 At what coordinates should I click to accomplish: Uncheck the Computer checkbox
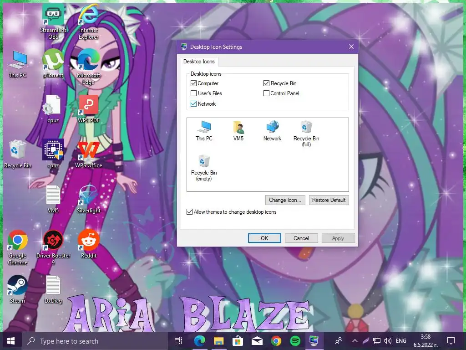click(193, 83)
